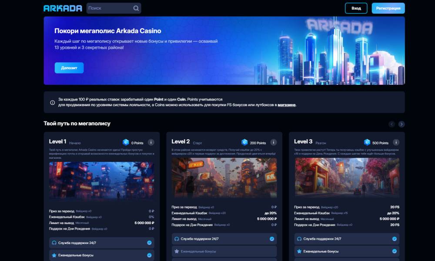Toggle Level 1 weekly bonuses checkmark

click(x=149, y=255)
